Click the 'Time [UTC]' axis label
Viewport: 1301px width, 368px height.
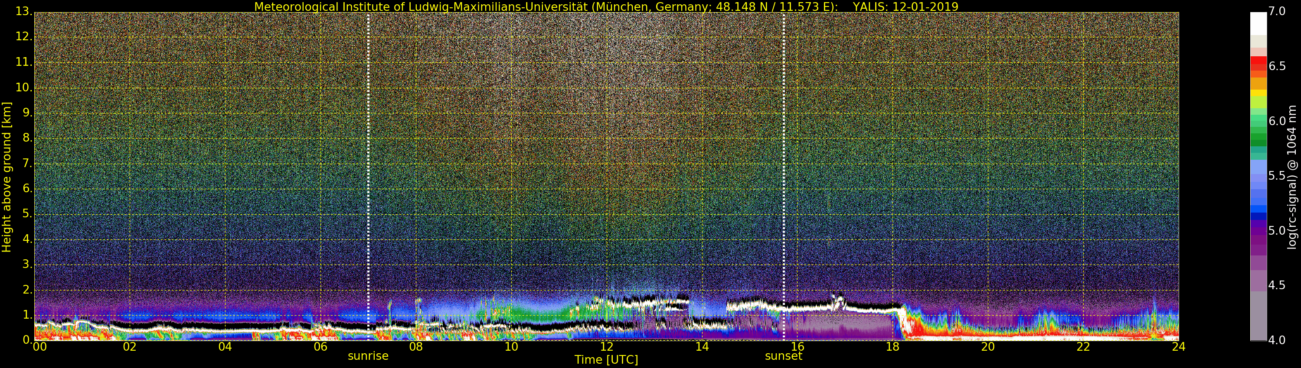coord(606,360)
